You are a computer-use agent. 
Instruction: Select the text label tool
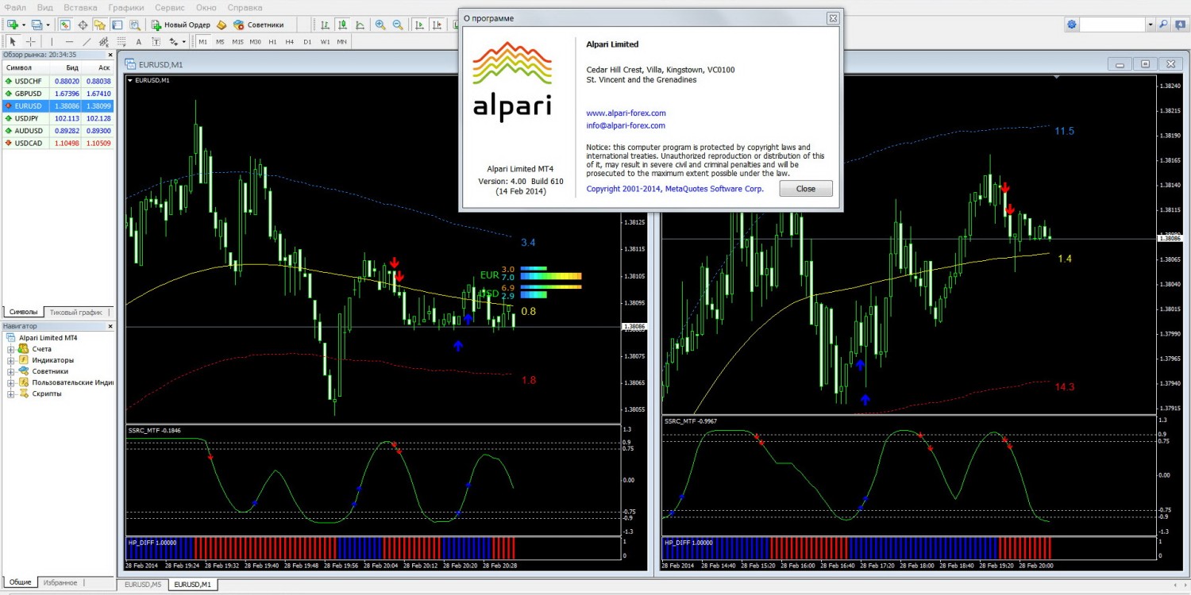[x=156, y=41]
